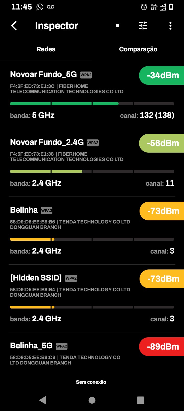Switch to the Redes tab

[x=46, y=49]
